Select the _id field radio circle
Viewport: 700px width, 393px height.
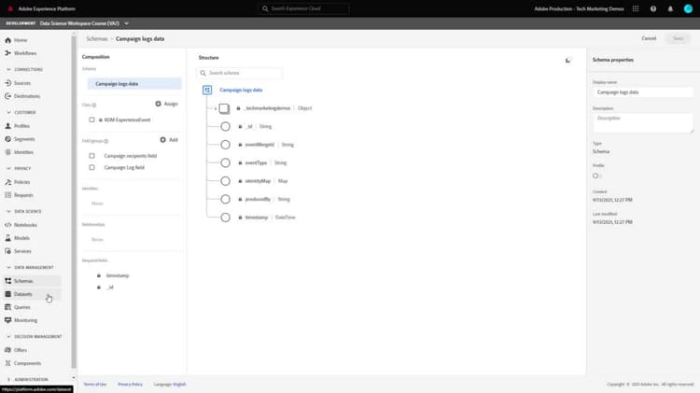[226, 126]
